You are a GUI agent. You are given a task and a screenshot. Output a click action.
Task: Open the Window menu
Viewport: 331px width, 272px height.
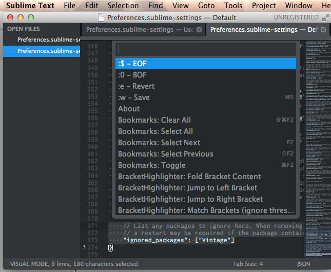[x=299, y=6]
